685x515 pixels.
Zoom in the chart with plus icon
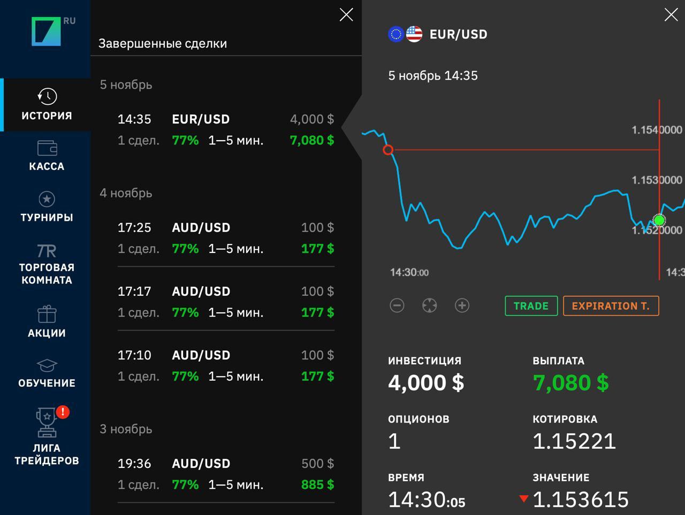pyautogui.click(x=462, y=305)
